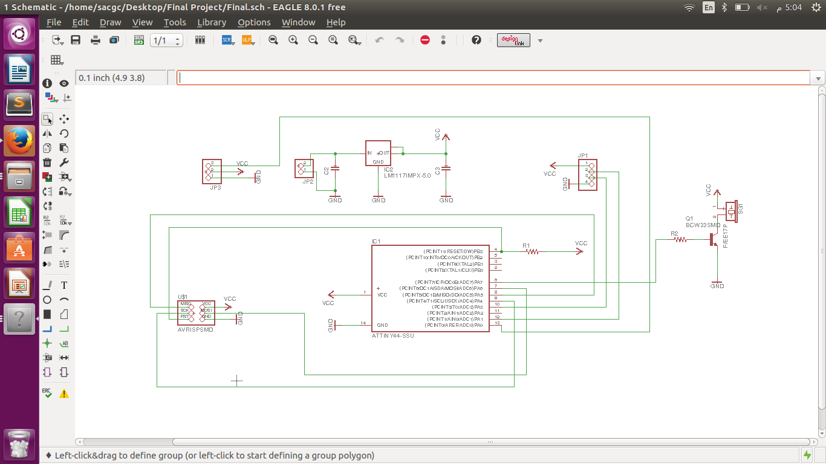Open the ULP script dropdown
This screenshot has height=464, width=826.
(247, 40)
